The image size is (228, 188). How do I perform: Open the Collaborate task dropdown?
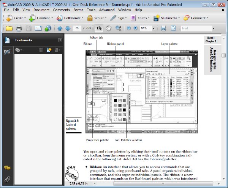tap(70, 18)
